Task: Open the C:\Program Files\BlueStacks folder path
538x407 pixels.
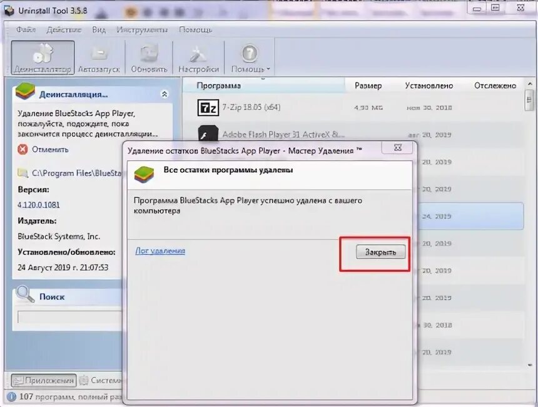Action: pyautogui.click(x=76, y=173)
